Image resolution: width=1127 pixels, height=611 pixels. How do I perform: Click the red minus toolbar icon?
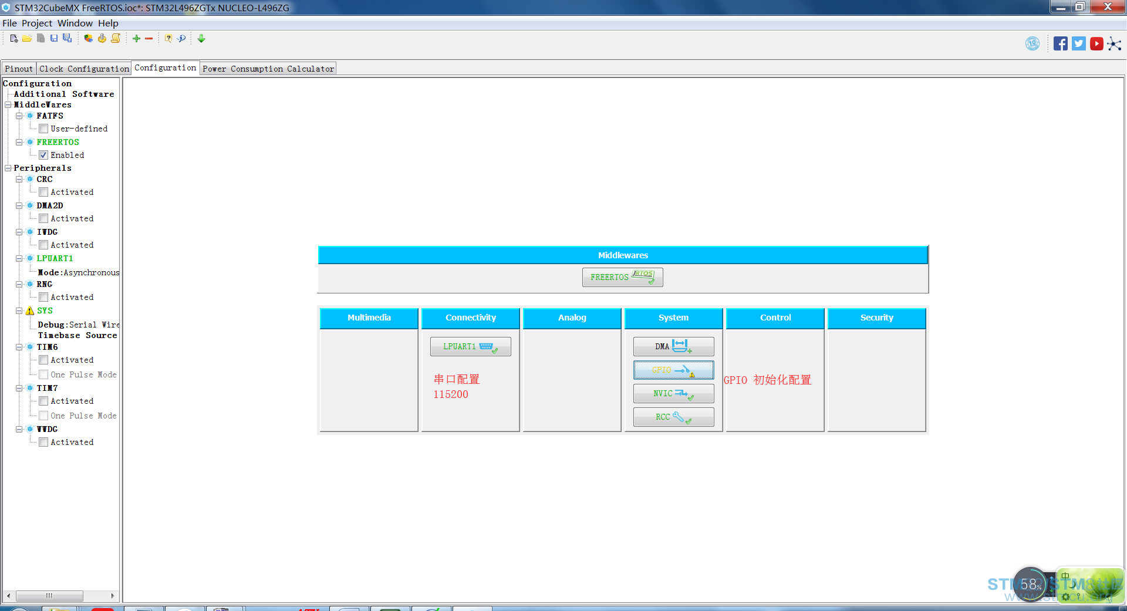pyautogui.click(x=149, y=39)
